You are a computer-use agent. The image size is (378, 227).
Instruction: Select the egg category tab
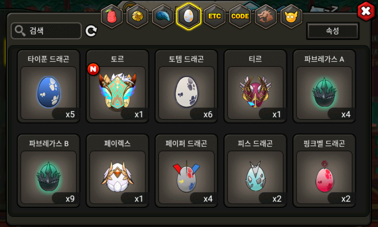point(188,16)
